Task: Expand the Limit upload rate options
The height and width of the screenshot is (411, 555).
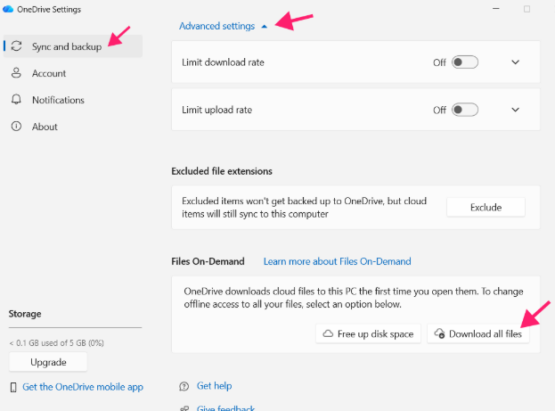Action: [515, 110]
